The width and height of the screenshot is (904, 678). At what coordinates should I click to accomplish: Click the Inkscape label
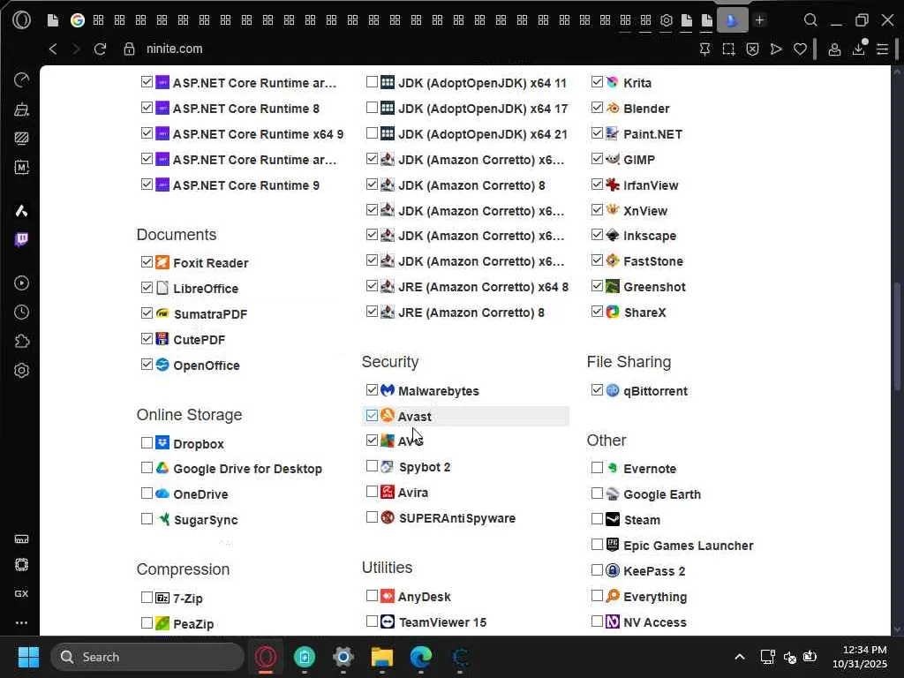click(650, 236)
